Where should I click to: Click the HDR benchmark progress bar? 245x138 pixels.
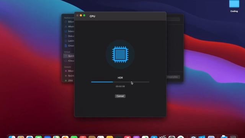(120, 82)
